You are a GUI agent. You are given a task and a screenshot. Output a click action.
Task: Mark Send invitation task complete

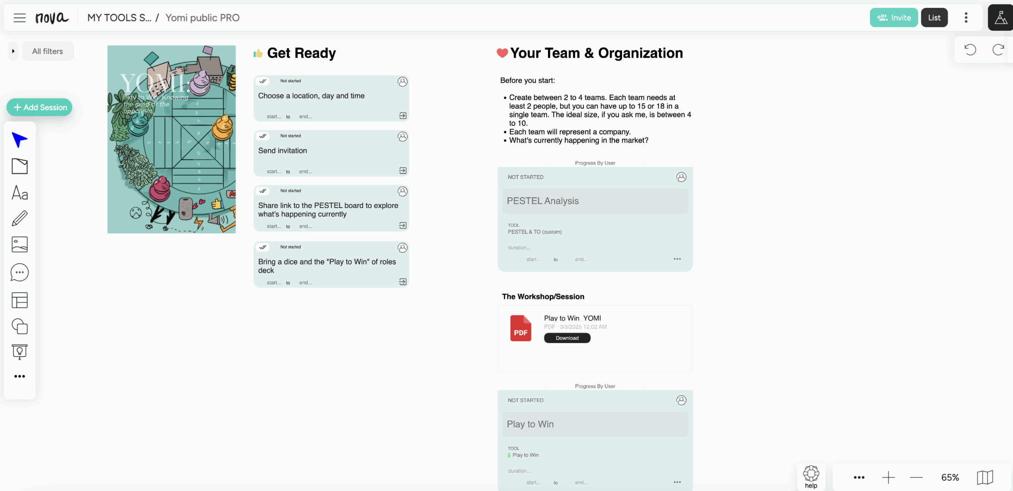point(263,136)
